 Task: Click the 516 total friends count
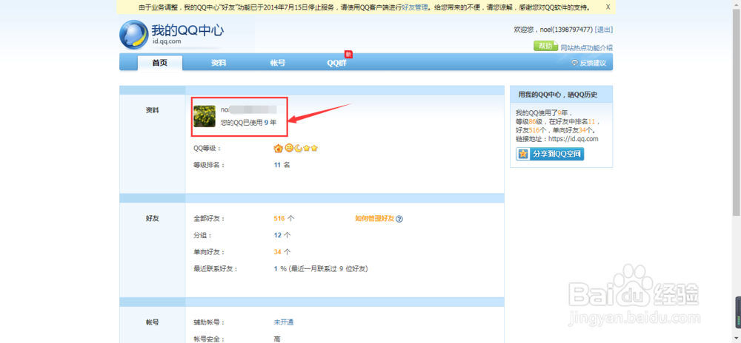click(x=279, y=219)
